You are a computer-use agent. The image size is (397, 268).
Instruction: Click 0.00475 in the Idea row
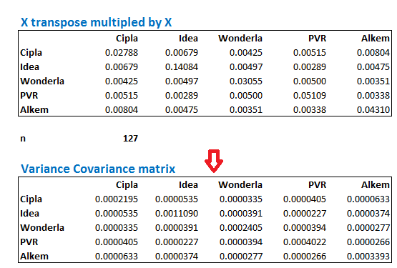(373, 67)
